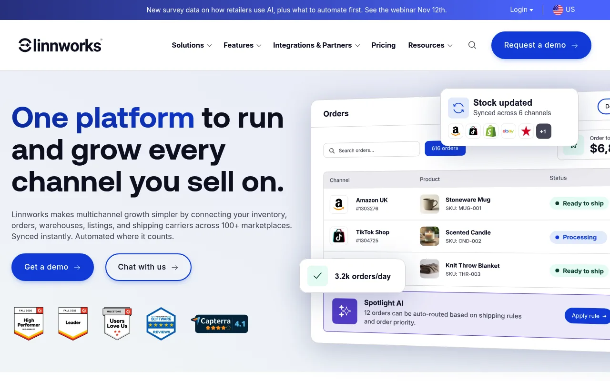Click the +1 more channels badge
This screenshot has width=610, height=381.
[x=544, y=131]
